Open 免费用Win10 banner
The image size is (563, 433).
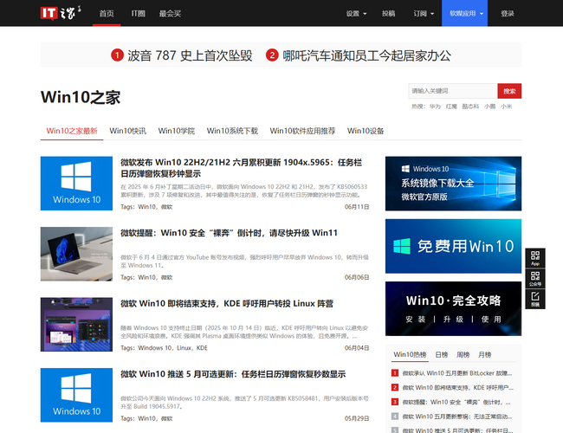[x=453, y=246]
